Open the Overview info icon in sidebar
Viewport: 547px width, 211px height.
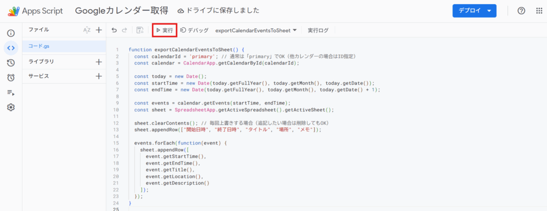pos(11,34)
